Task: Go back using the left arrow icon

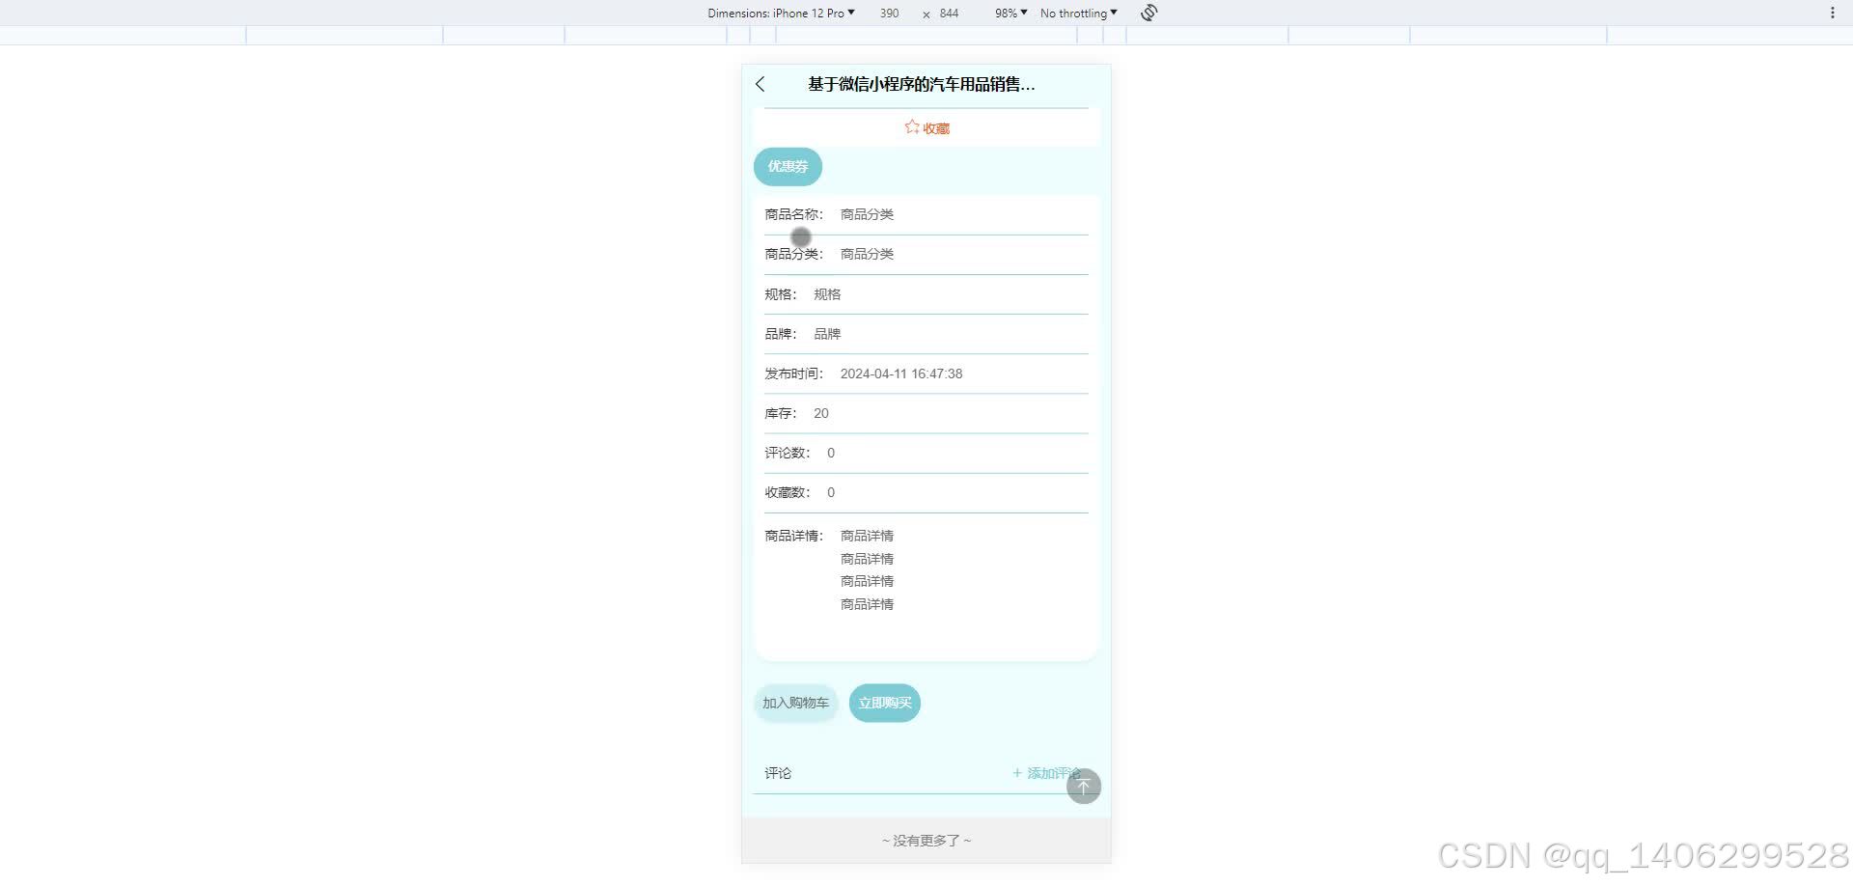Action: pyautogui.click(x=761, y=84)
